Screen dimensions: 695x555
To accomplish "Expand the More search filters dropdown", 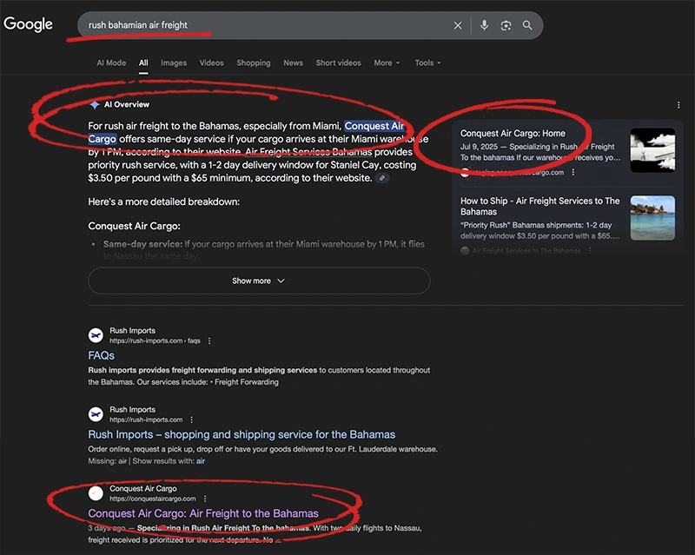I will [387, 63].
